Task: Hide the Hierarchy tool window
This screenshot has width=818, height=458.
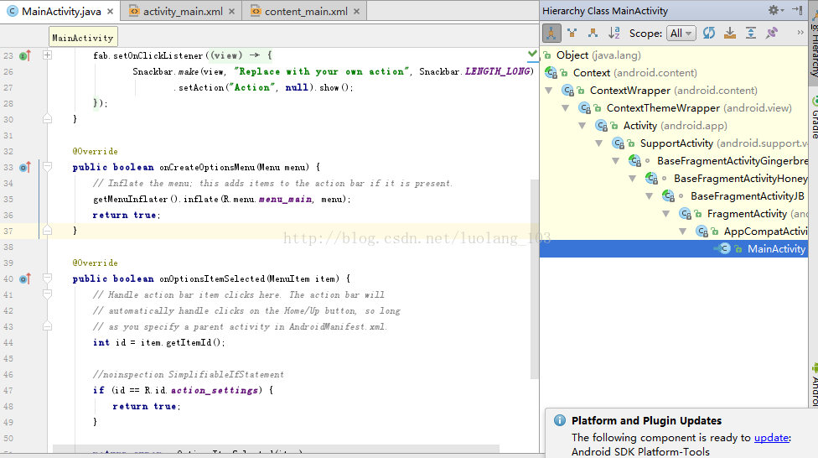Action: coord(797,10)
